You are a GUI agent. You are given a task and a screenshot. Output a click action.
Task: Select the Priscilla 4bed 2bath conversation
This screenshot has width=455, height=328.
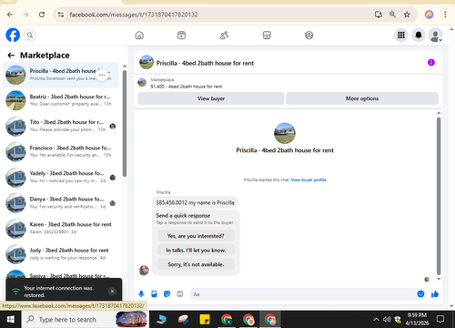61,75
